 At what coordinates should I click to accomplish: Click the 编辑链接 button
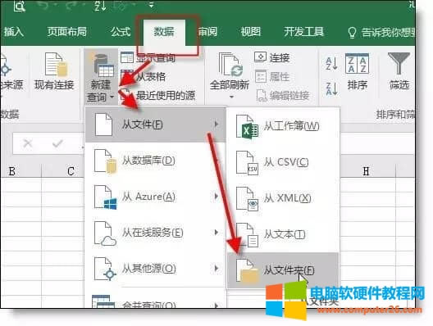[x=283, y=96]
